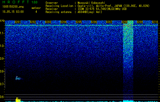Click the Receiving Location label
The width and height of the screenshot is (160, 102).
pyautogui.click(x=59, y=6)
